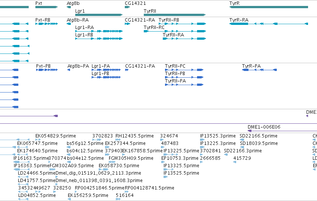Open the Lgr1 gene feature label
Image resolution: width=317 pixels, height=201 pixels.
[x=80, y=11]
